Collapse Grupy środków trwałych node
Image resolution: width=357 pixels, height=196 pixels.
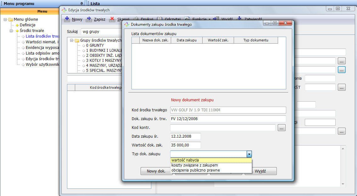71,40
